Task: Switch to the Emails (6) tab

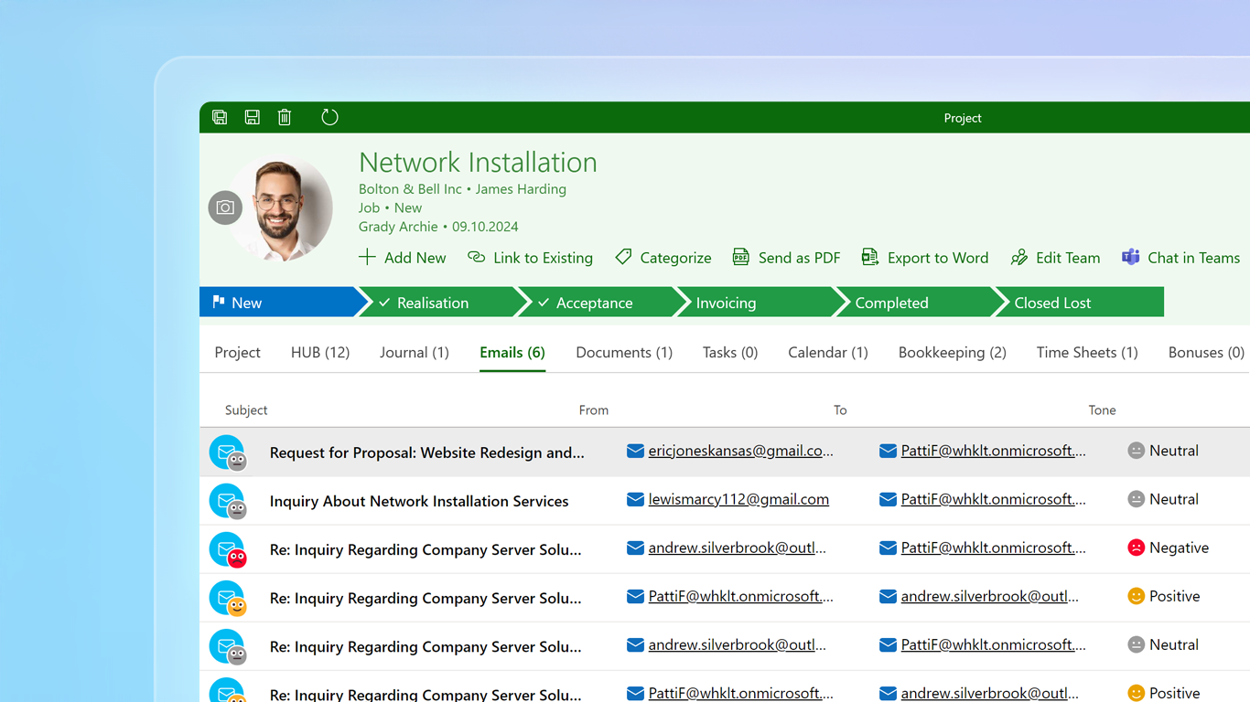Action: (512, 352)
